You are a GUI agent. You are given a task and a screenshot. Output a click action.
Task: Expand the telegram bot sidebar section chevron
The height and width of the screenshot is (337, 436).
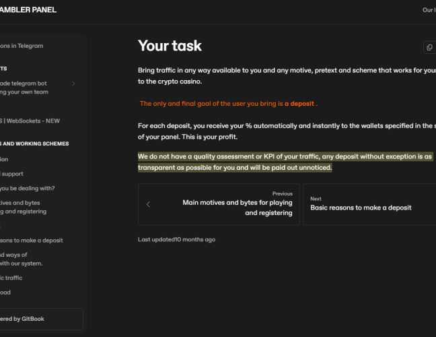point(73,84)
